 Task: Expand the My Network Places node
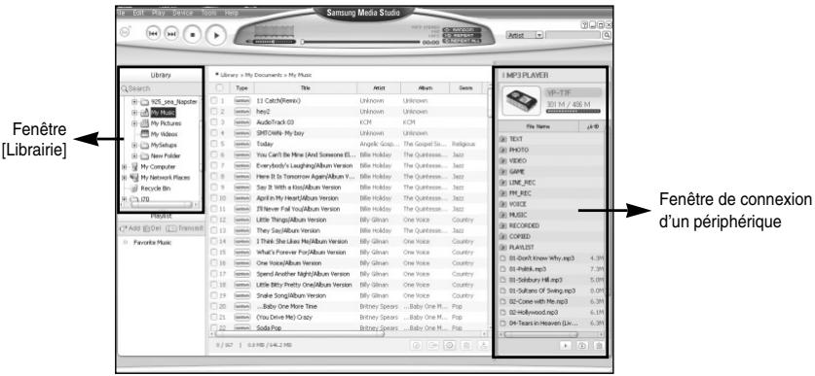[x=125, y=178]
